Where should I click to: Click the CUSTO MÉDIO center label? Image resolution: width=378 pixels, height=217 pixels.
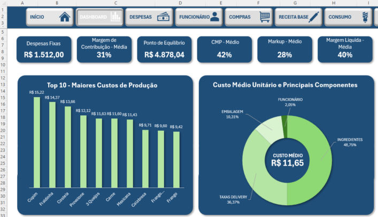pyautogui.click(x=288, y=160)
